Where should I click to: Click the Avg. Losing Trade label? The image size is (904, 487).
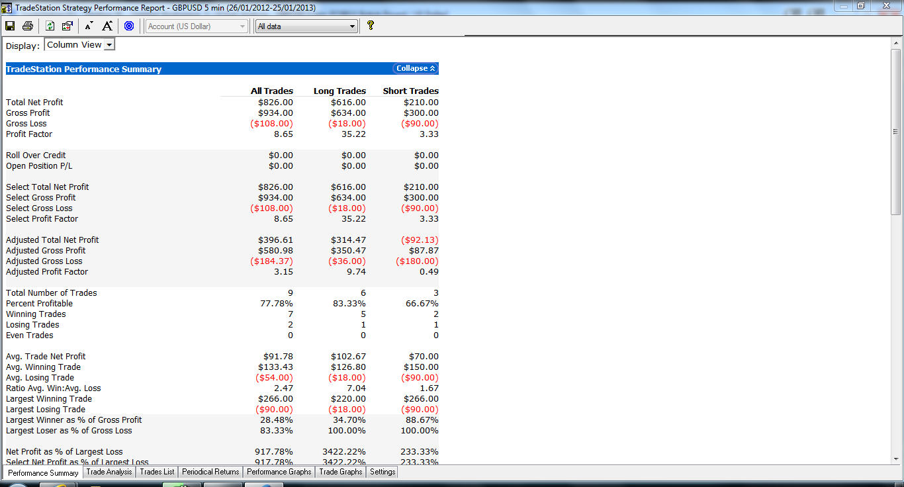tap(40, 378)
